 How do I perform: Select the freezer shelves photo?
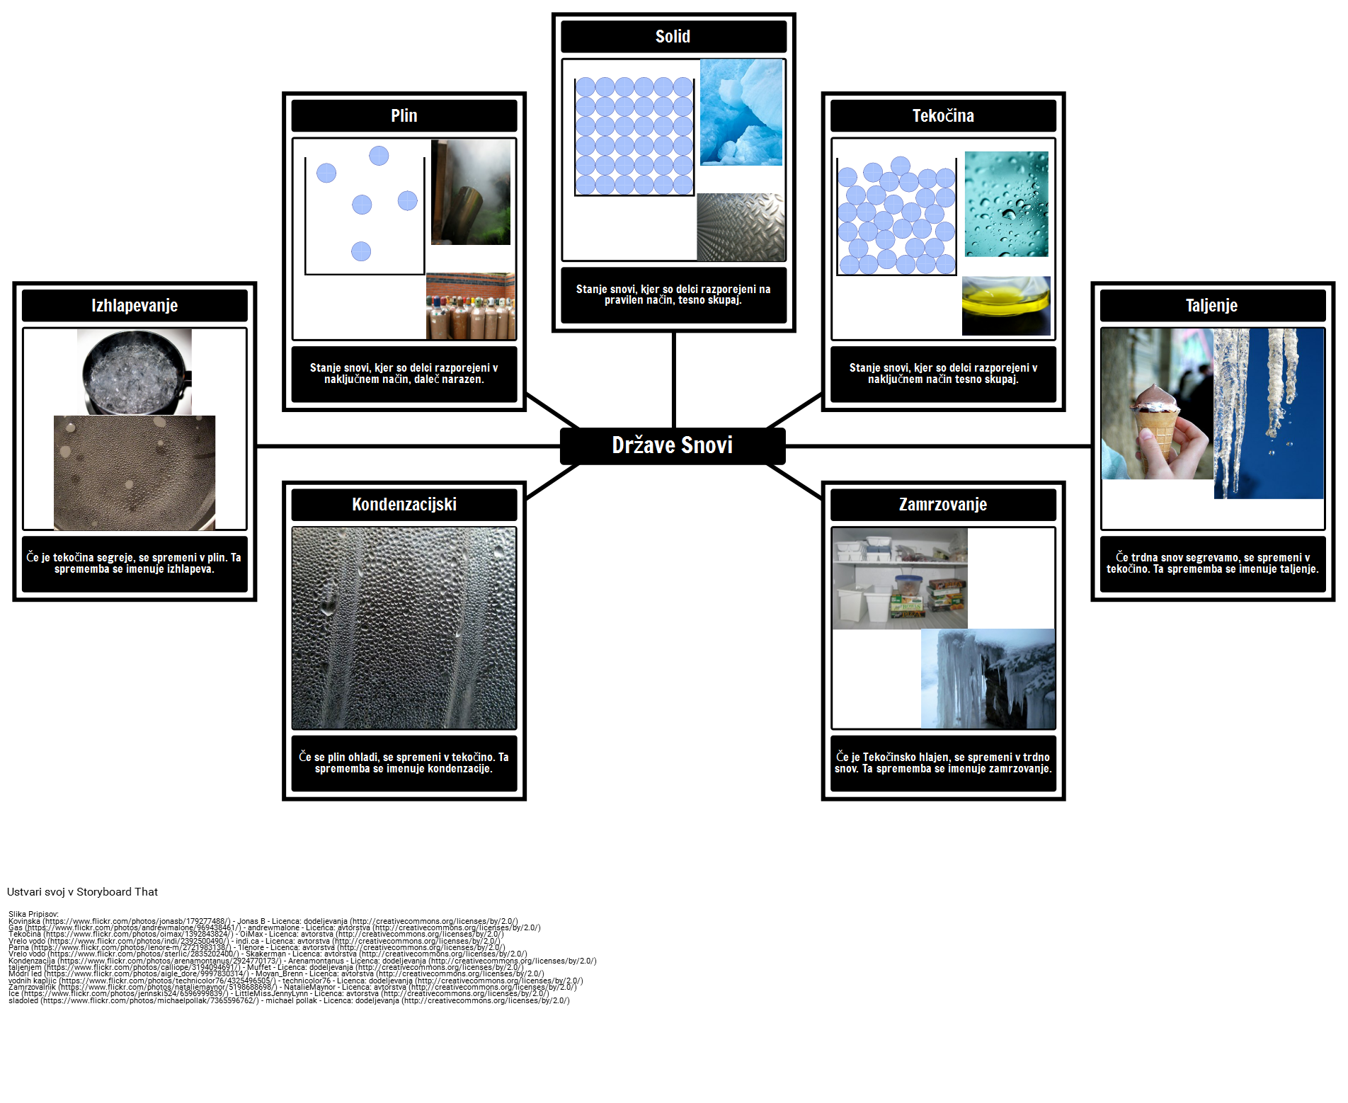coord(900,578)
